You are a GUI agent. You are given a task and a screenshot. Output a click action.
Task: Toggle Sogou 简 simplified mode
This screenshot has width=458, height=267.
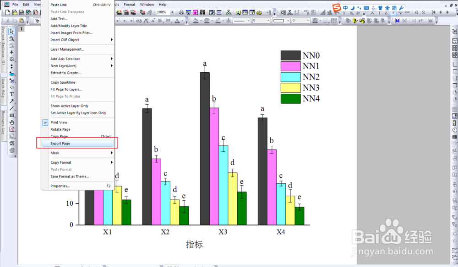394,8
